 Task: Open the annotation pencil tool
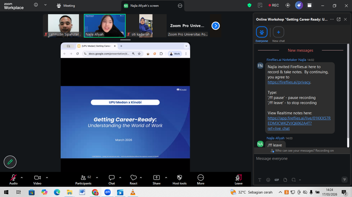coord(10,162)
